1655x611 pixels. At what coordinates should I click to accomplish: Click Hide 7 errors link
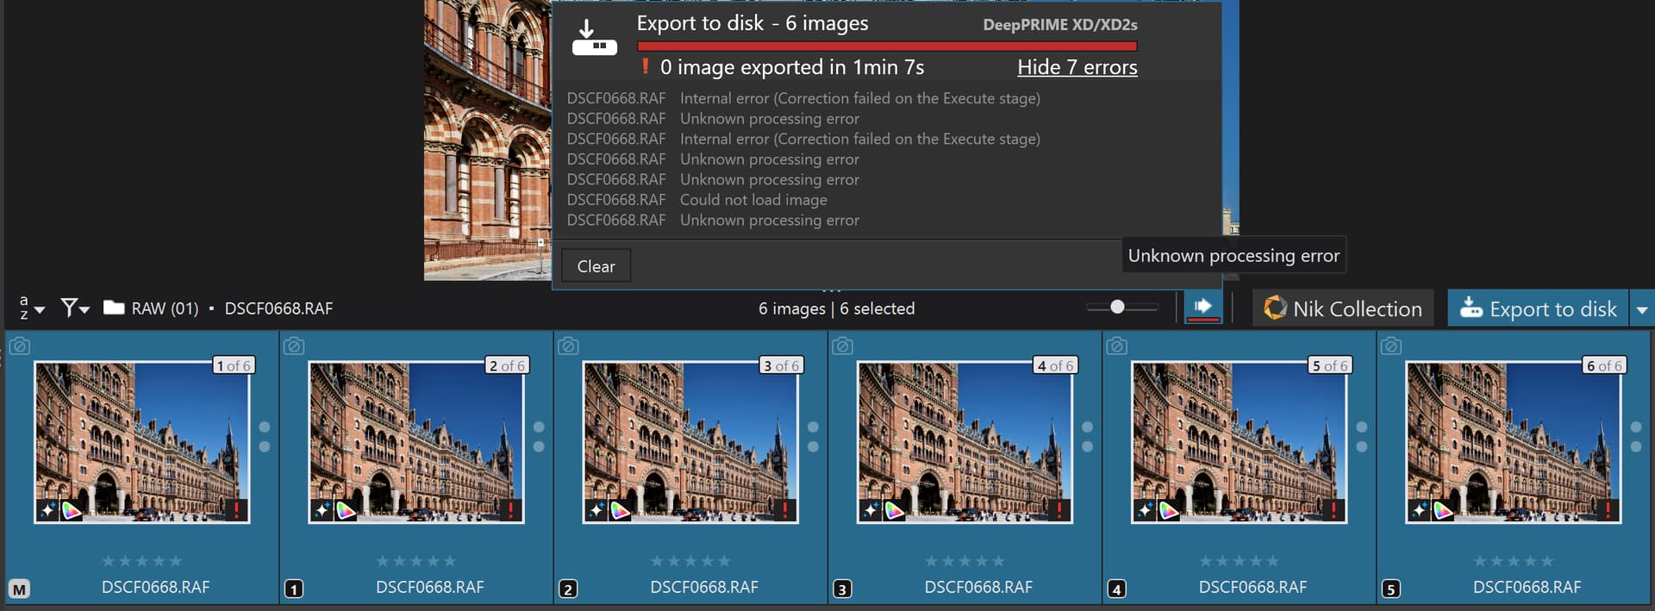coord(1077,67)
